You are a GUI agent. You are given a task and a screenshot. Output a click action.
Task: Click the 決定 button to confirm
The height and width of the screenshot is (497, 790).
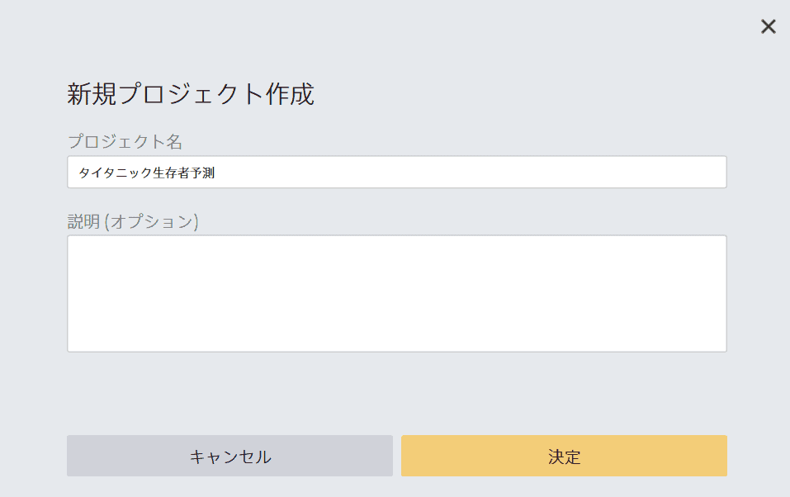pyautogui.click(x=564, y=456)
